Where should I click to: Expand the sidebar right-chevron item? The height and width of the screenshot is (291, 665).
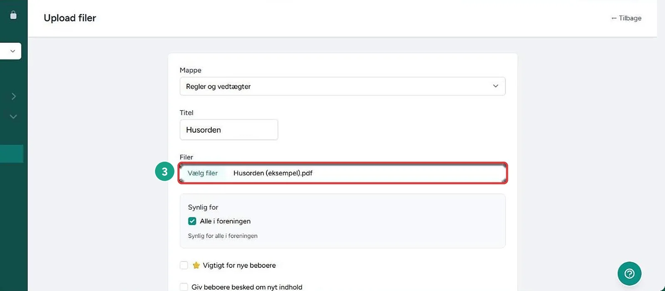tap(14, 96)
